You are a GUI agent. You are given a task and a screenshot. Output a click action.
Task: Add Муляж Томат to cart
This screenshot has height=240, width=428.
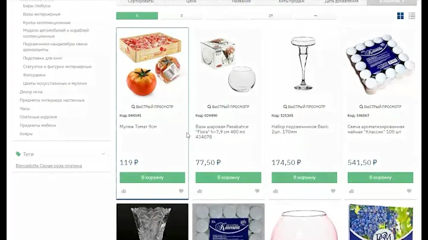click(152, 178)
